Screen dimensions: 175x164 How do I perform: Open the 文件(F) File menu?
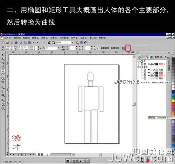click(8, 38)
